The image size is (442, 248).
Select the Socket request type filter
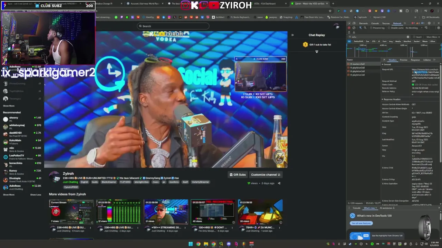pyautogui.click(x=417, y=41)
